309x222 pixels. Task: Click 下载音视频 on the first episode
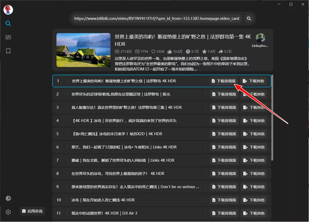(x=224, y=81)
